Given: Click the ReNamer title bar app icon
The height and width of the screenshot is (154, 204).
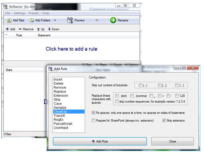Looking at the screenshot, I should [5, 6].
